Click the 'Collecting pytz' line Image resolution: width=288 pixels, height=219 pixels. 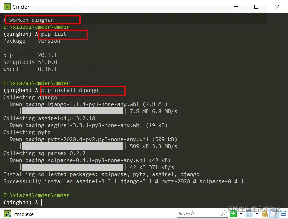tap(27, 132)
